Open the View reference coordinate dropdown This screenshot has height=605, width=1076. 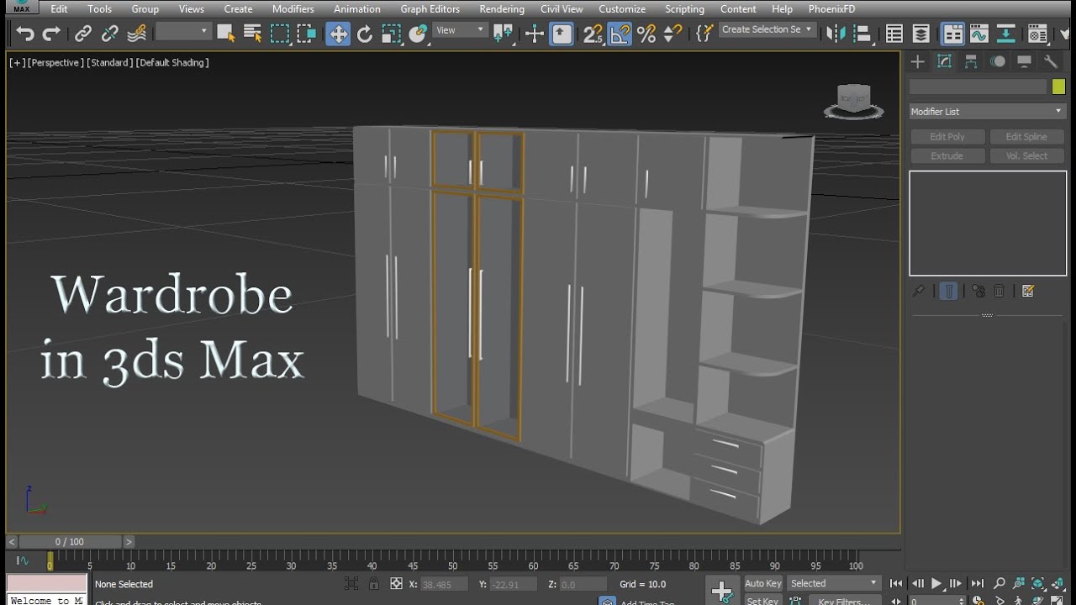(460, 30)
